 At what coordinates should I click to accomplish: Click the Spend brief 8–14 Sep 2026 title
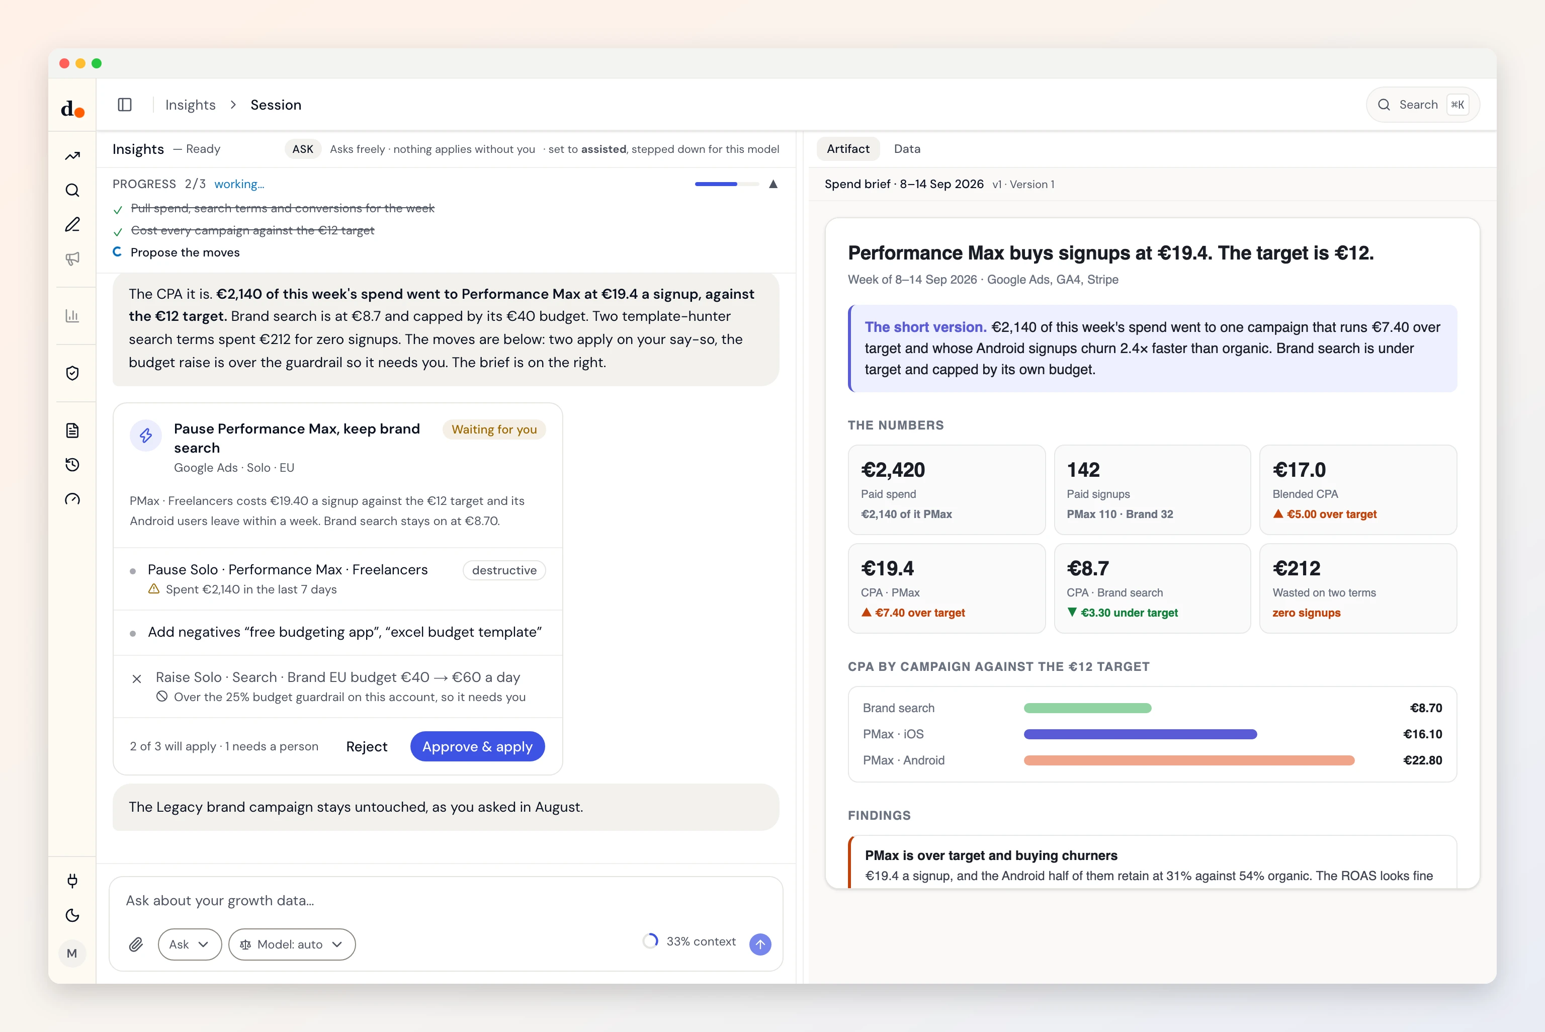click(903, 184)
